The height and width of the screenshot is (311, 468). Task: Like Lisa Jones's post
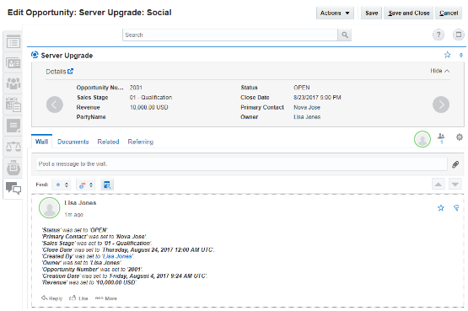(78, 298)
